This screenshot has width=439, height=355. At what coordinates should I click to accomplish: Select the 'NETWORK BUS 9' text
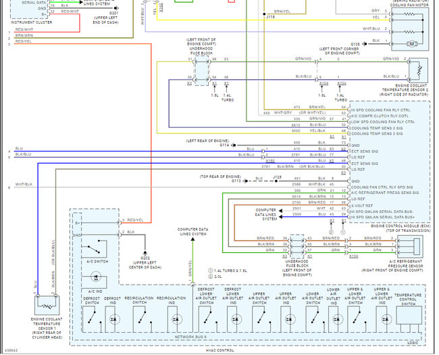(190, 337)
